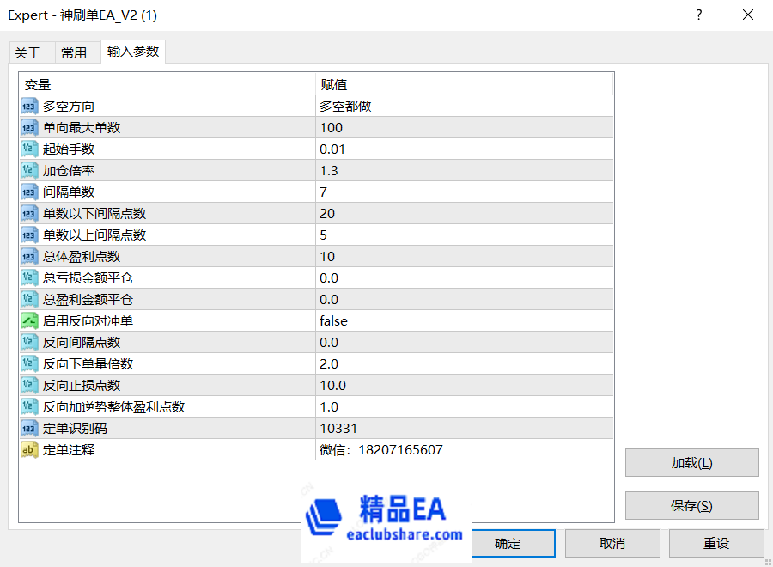Click the 123 icon beside 多空方向
The height and width of the screenshot is (567, 773).
(x=28, y=106)
